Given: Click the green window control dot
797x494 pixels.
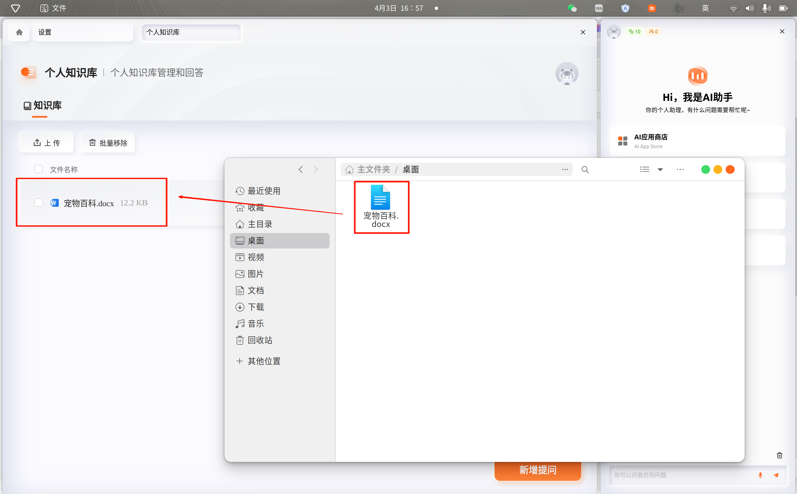Looking at the screenshot, I should click(x=705, y=169).
